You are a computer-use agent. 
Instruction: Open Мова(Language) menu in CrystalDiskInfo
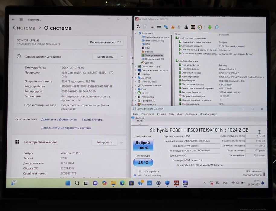[208, 114]
